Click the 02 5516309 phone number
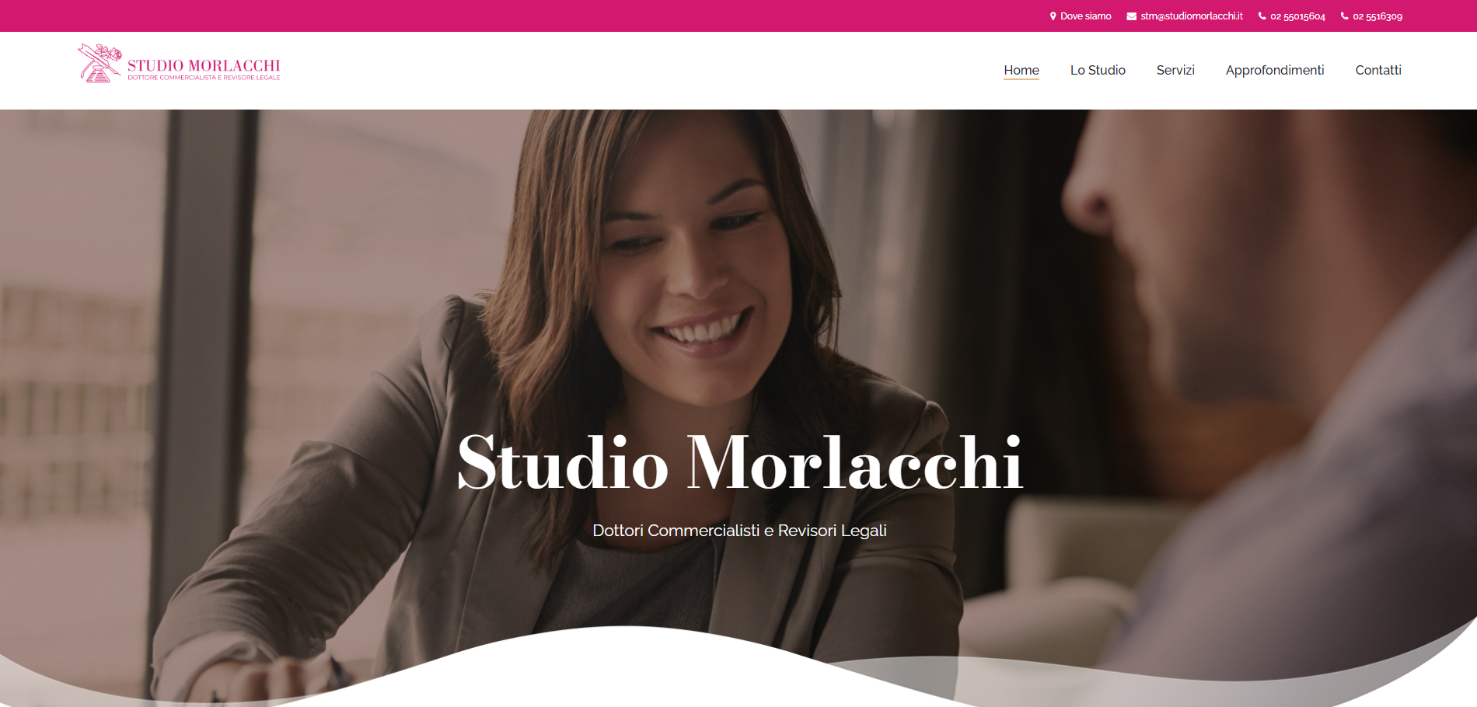This screenshot has height=707, width=1477. (1377, 16)
